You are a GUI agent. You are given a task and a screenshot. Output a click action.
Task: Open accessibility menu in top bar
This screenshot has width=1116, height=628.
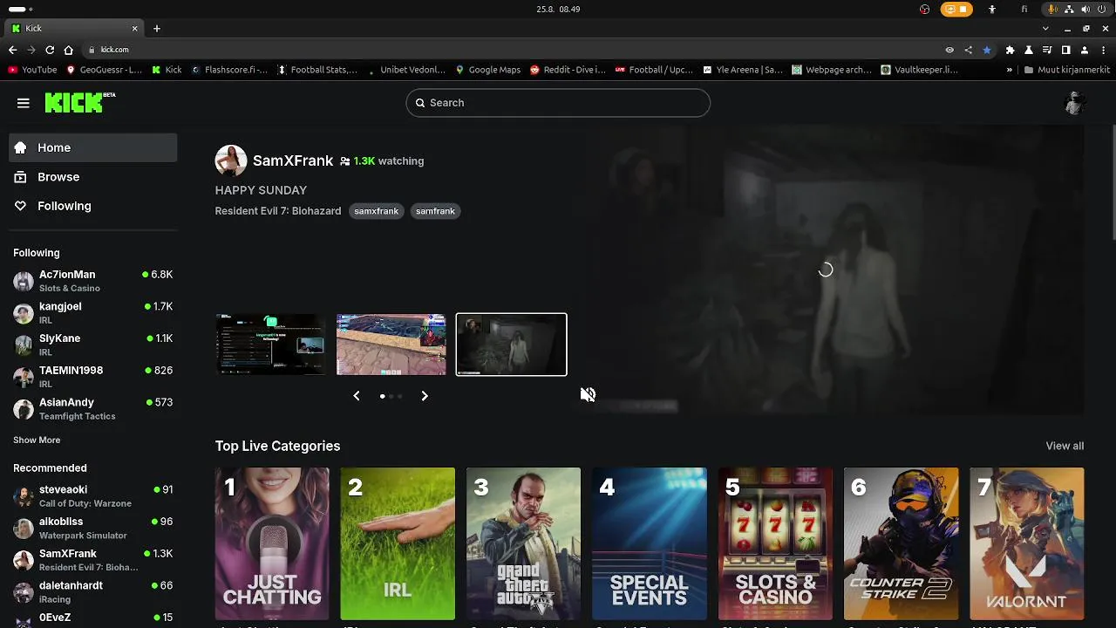[992, 9]
